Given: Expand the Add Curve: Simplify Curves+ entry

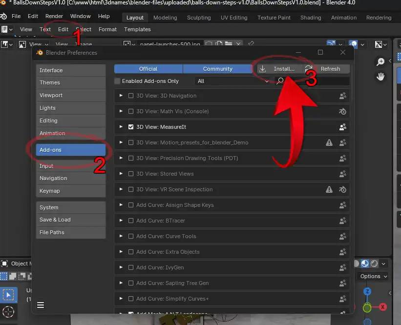Looking at the screenshot, I should (121, 298).
